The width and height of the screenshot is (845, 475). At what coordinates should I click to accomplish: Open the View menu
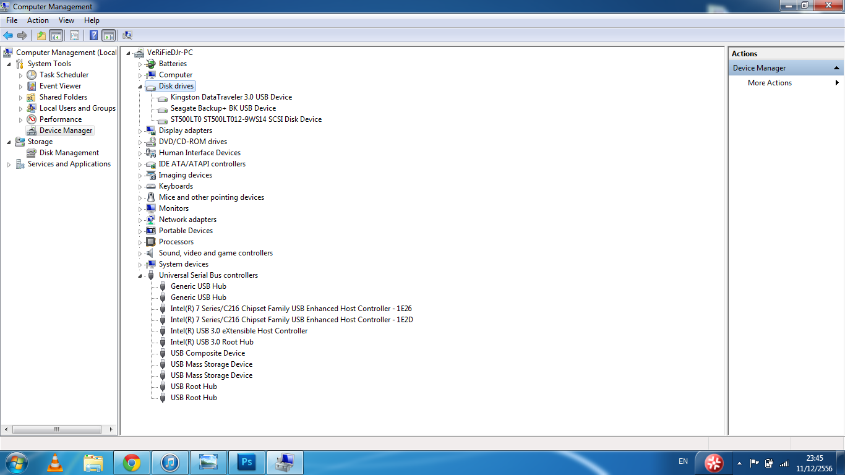(x=67, y=20)
